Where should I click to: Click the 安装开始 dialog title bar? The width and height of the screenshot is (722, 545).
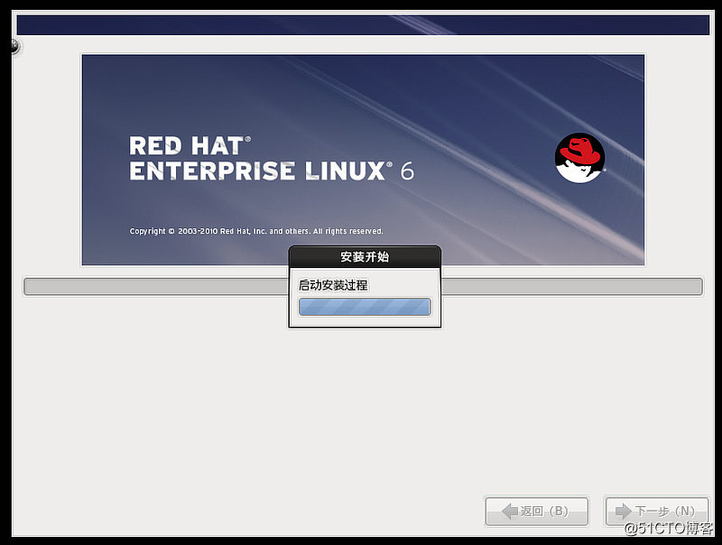(365, 256)
